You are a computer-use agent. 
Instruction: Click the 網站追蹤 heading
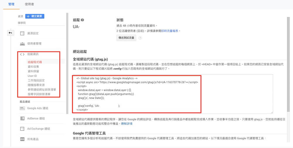(x=80, y=52)
